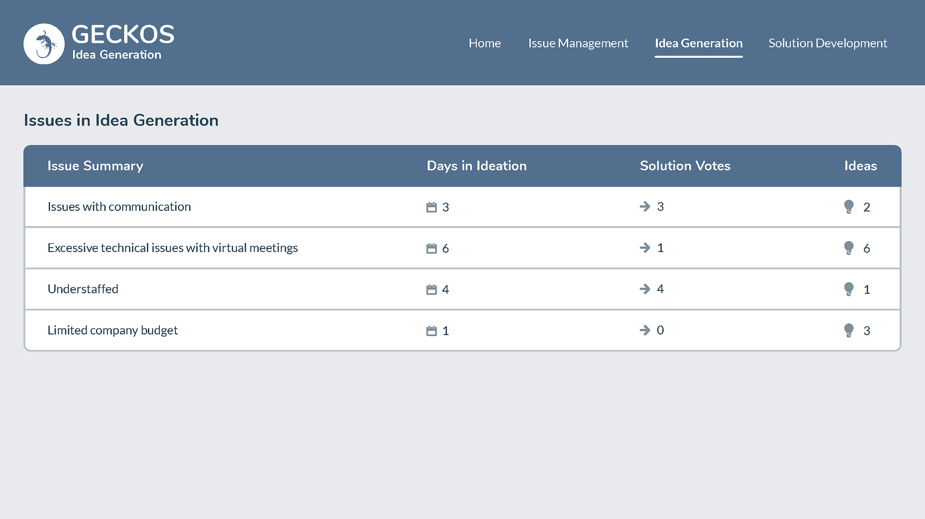The height and width of the screenshot is (519, 925).
Task: Click the Geckos logo icon
Action: pos(44,44)
